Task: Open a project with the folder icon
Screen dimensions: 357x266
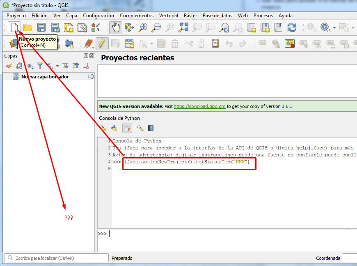Action: point(28,28)
